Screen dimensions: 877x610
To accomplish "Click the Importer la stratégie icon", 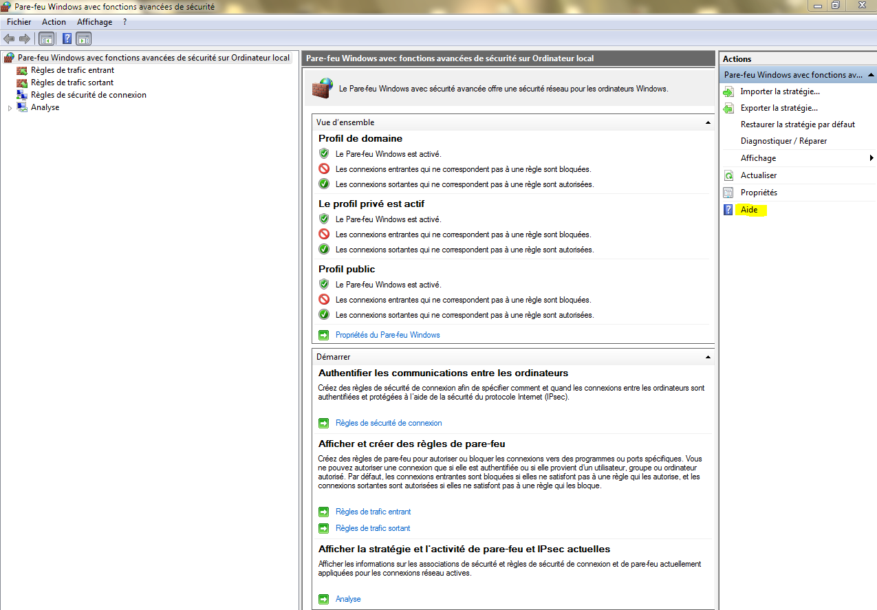I will (x=728, y=91).
